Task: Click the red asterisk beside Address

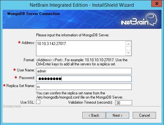Action: (19, 42)
